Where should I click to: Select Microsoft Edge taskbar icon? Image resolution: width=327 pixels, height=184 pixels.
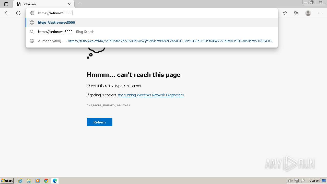click(x=55, y=181)
